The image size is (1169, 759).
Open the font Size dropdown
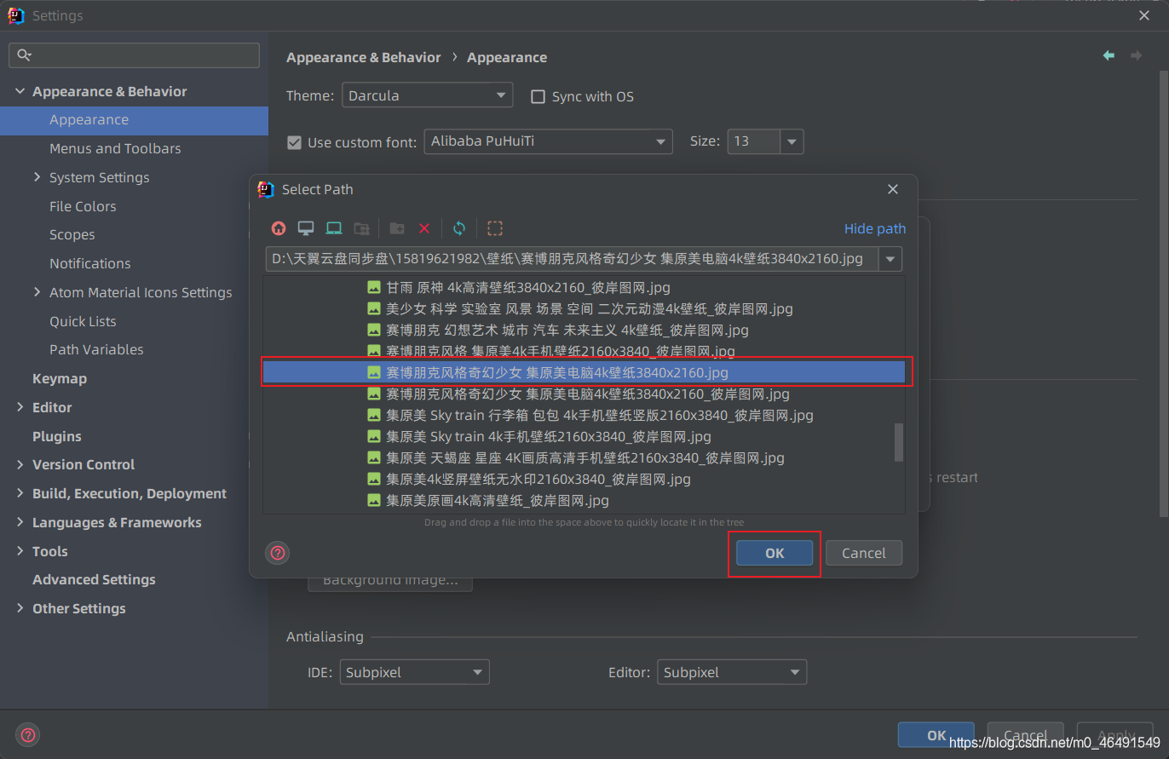(x=792, y=141)
